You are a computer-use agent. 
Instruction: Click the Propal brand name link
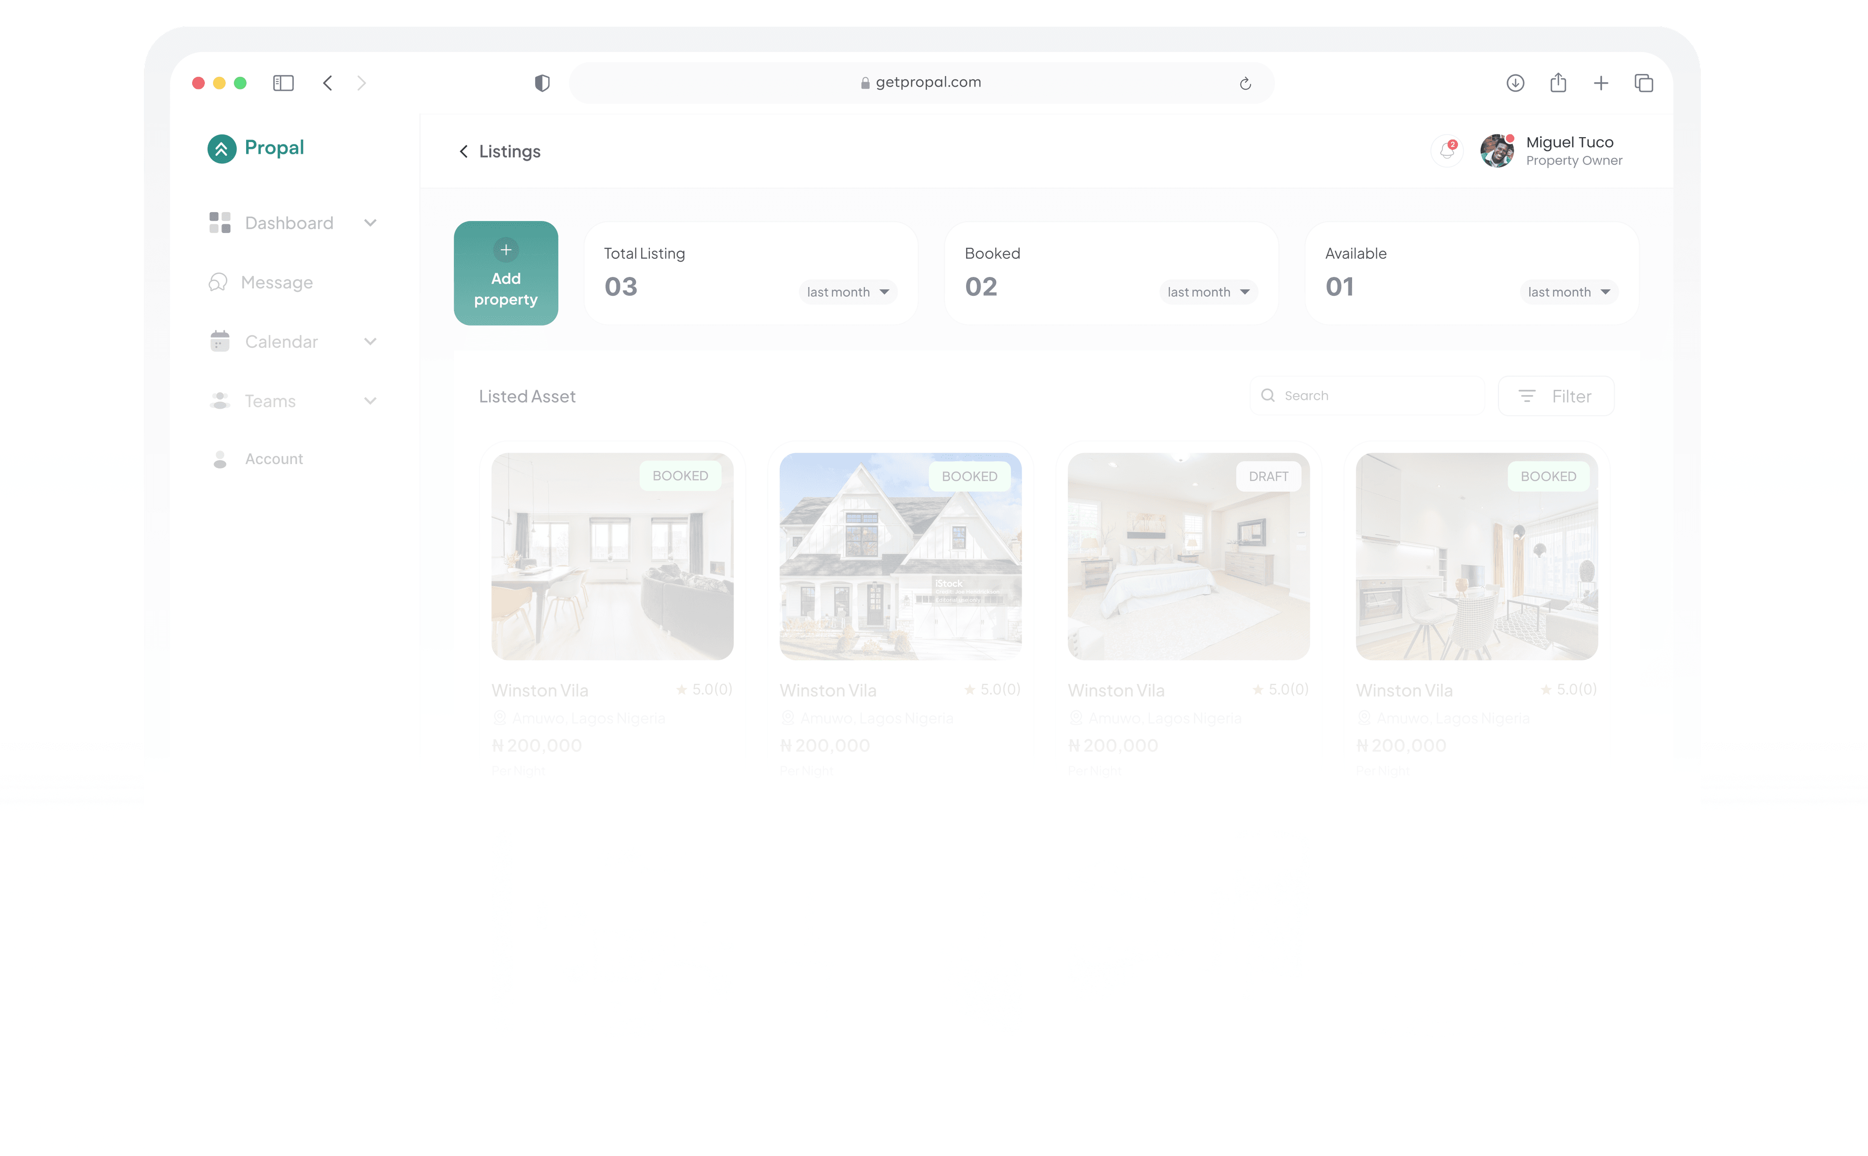[x=274, y=147]
